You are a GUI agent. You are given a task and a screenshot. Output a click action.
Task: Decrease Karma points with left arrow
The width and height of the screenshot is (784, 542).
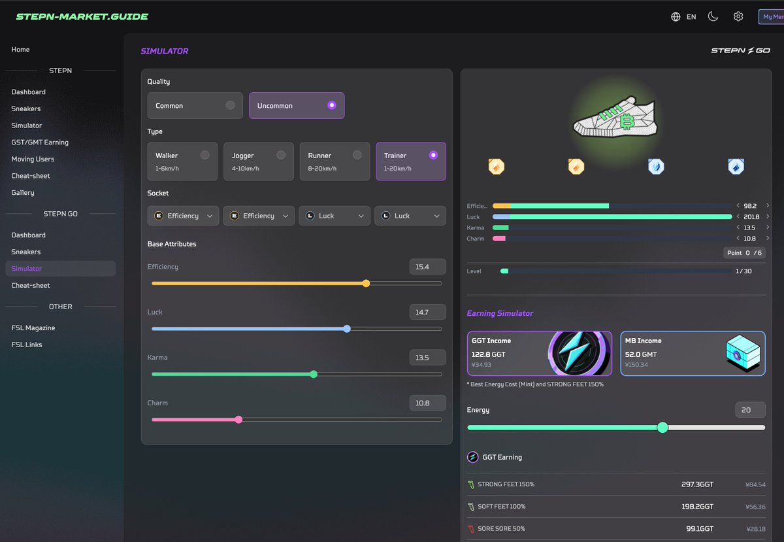[738, 228]
